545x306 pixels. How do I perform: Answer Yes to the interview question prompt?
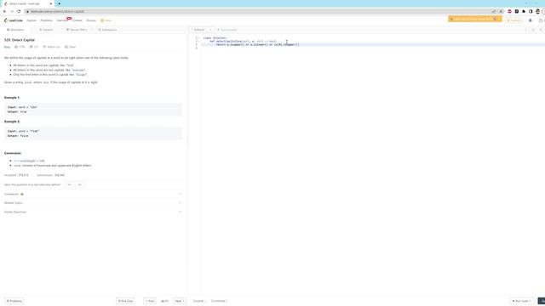click(x=69, y=184)
